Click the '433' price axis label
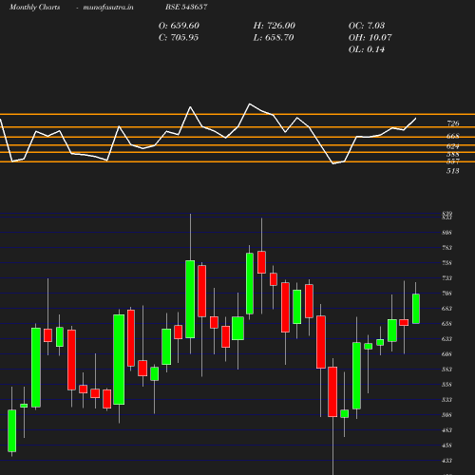 coord(446,461)
